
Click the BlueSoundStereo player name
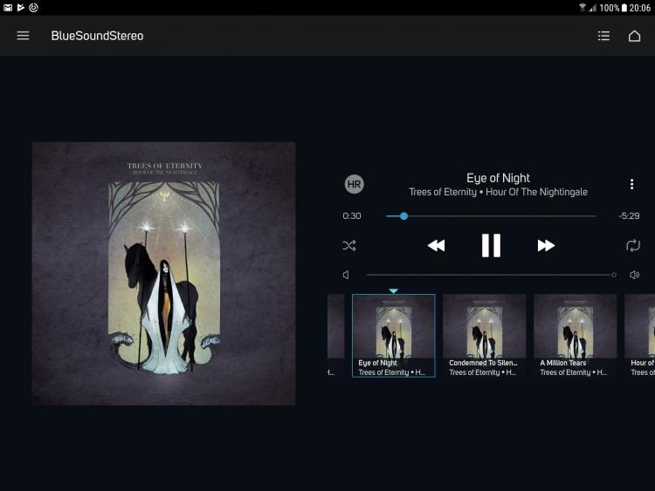click(97, 36)
